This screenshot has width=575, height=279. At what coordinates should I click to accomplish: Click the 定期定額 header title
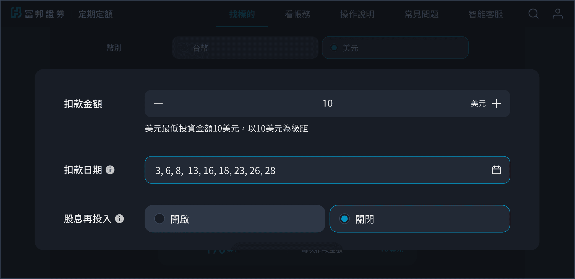[95, 14]
